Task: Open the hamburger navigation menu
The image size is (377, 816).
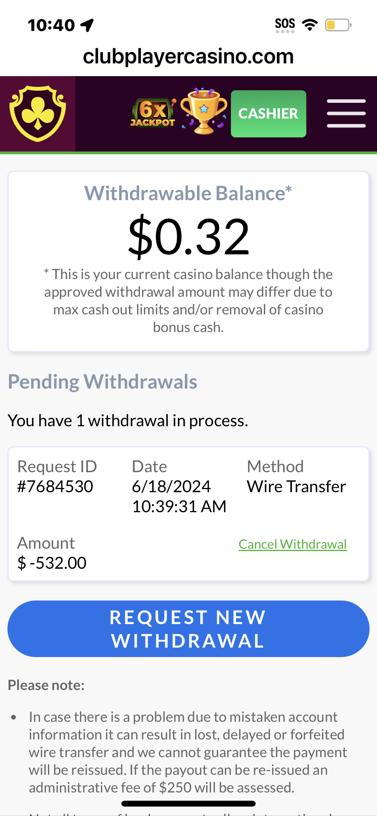Action: point(346,113)
